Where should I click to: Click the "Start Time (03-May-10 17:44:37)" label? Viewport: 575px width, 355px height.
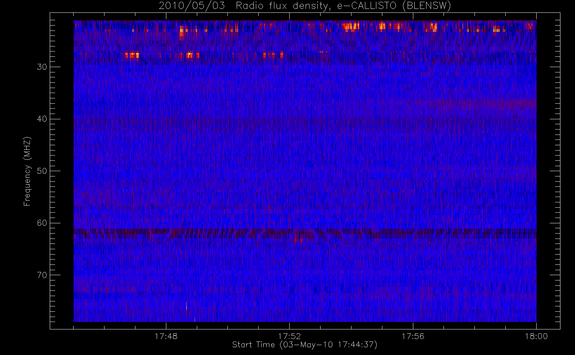305,345
